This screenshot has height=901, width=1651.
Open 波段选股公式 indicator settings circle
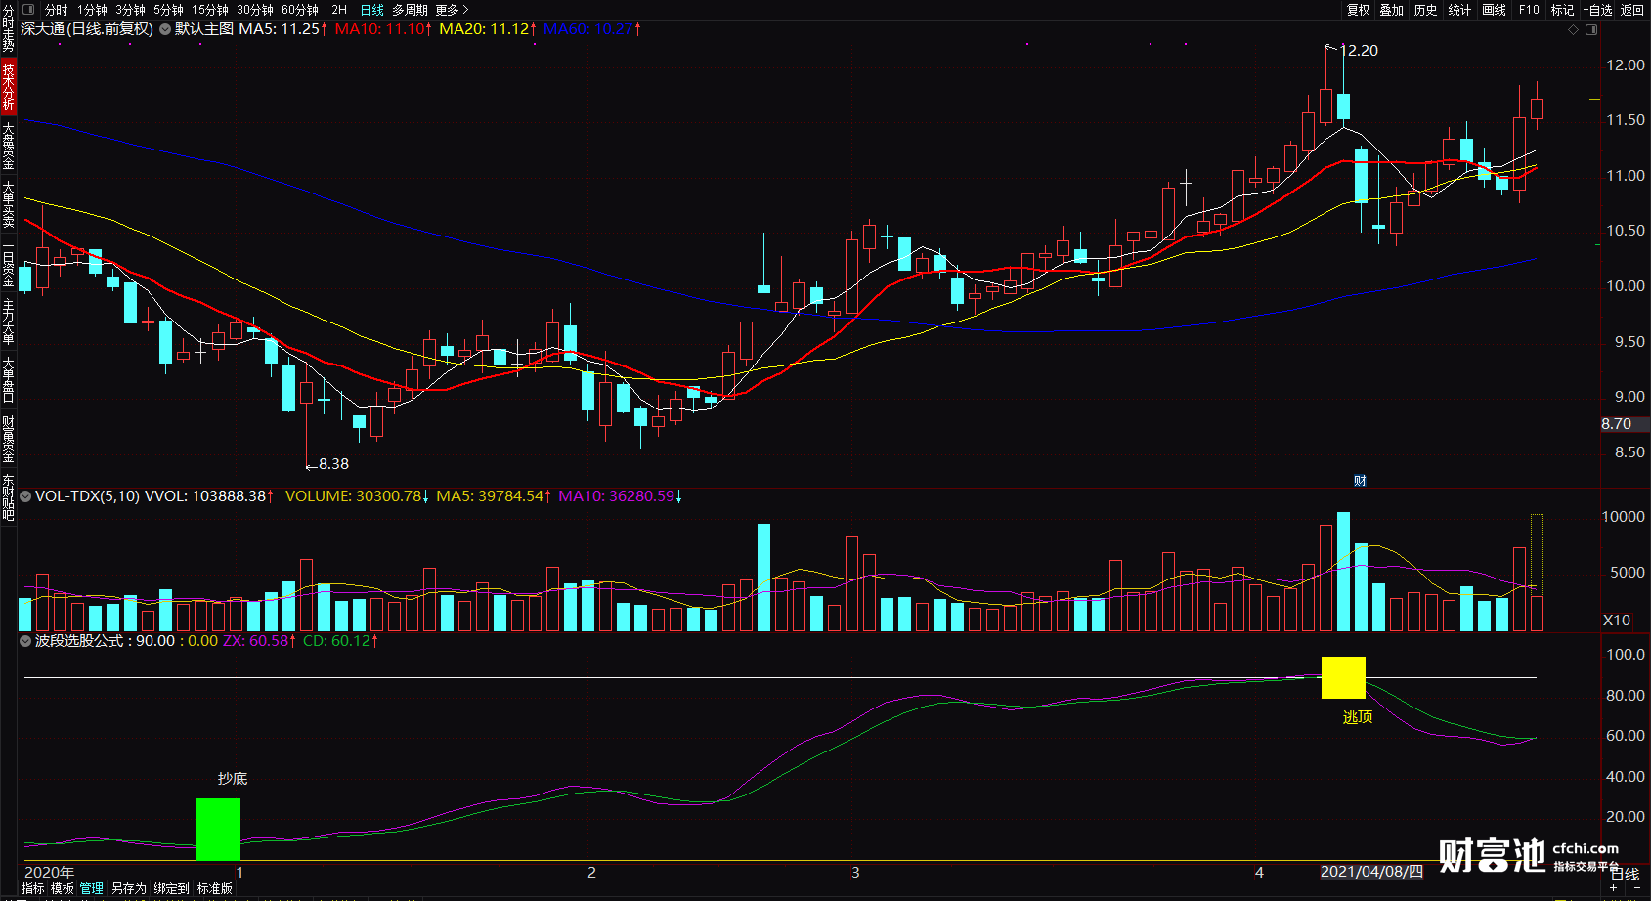pos(26,641)
